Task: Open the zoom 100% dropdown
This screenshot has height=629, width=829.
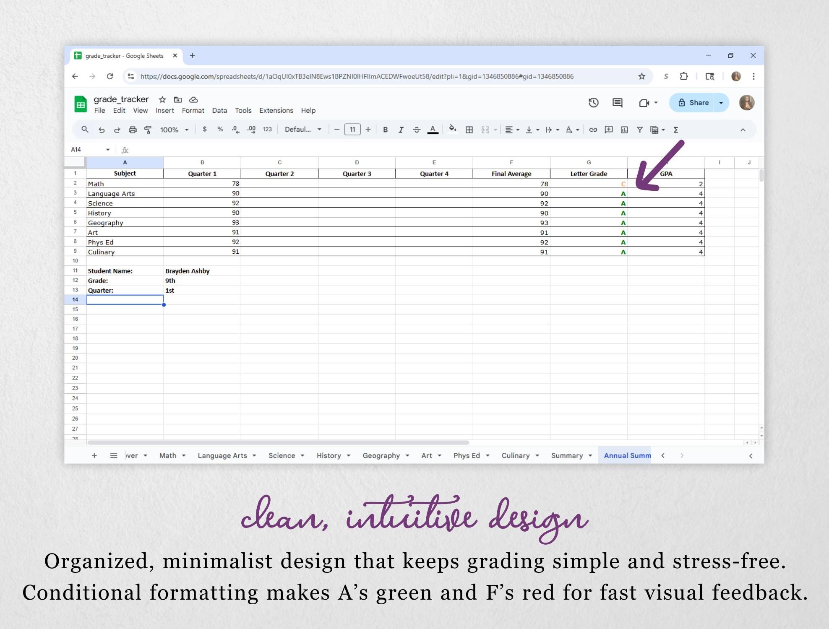Action: click(174, 130)
